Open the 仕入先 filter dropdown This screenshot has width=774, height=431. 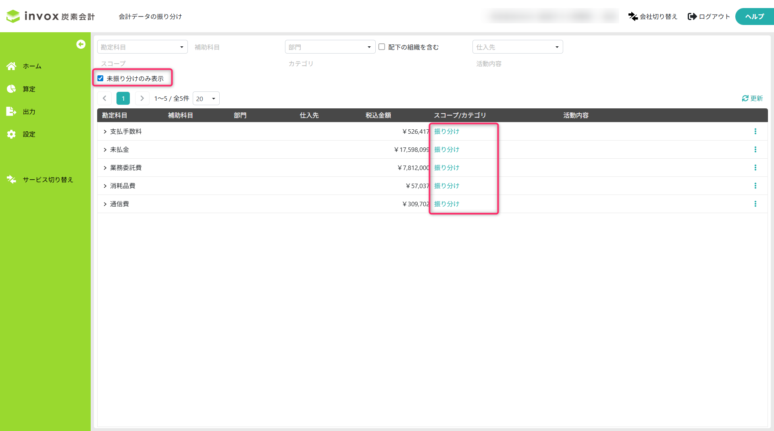pos(518,47)
